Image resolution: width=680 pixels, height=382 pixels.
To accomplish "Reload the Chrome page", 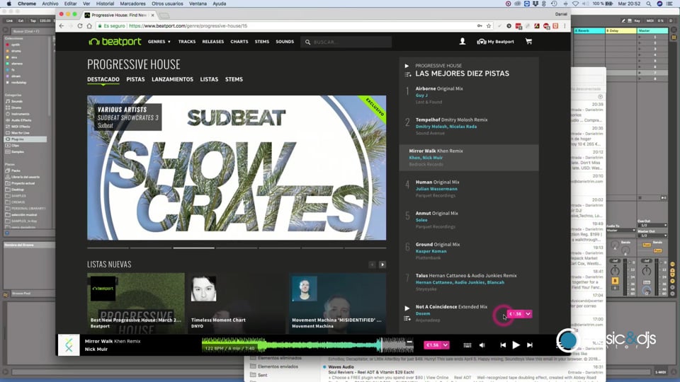I will 80,26.
